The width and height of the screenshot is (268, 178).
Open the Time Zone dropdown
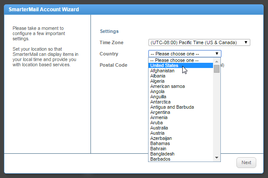point(199,42)
